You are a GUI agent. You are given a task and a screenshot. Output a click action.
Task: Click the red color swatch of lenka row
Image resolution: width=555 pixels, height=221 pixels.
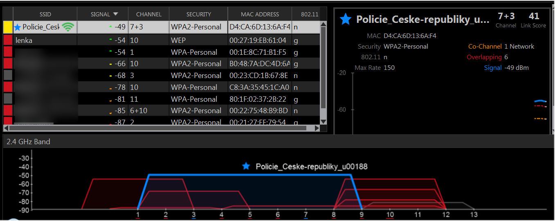coord(8,40)
